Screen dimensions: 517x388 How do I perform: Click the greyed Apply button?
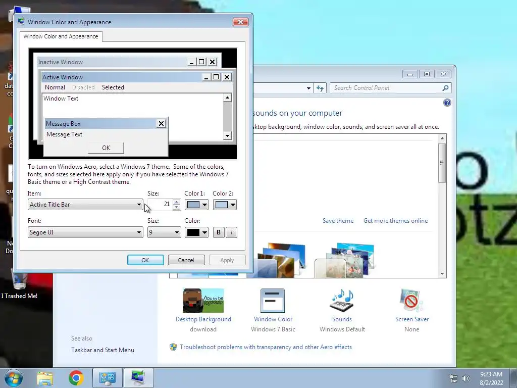227,260
